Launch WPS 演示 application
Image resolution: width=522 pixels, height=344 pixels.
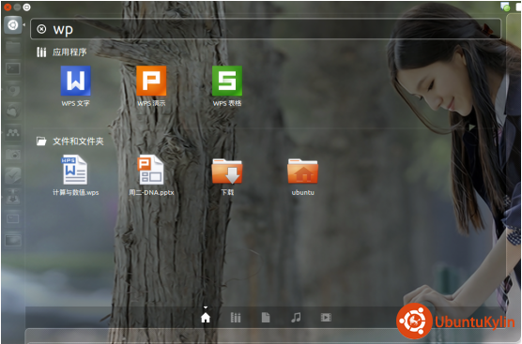pos(151,85)
